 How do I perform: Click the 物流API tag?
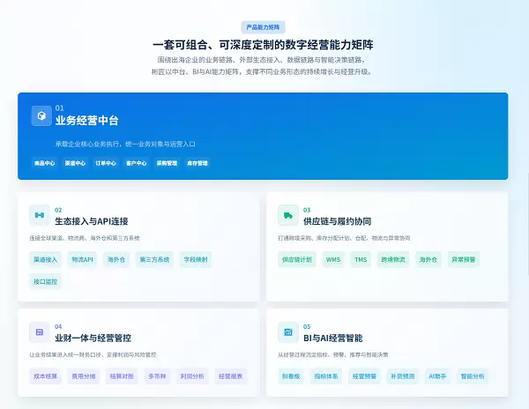[82, 260]
